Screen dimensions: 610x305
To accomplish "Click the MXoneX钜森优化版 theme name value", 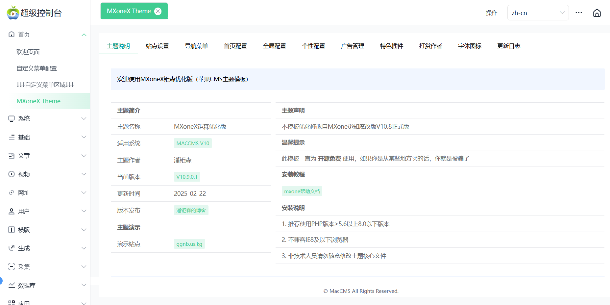I will pyautogui.click(x=200, y=127).
